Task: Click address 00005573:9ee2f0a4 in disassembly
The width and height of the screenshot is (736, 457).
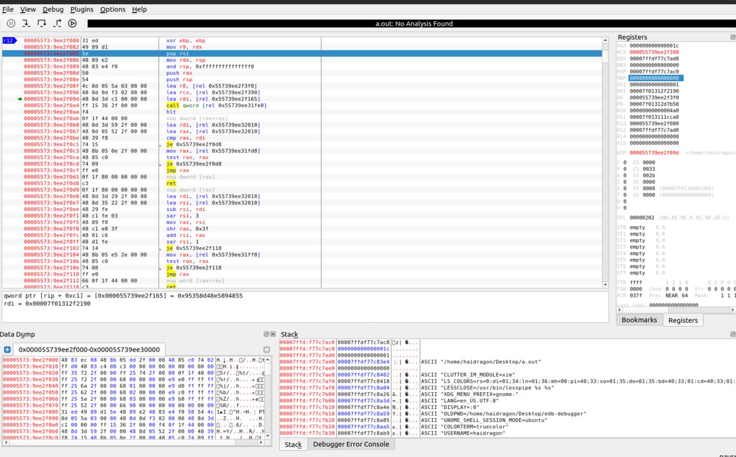Action: [x=51, y=105]
